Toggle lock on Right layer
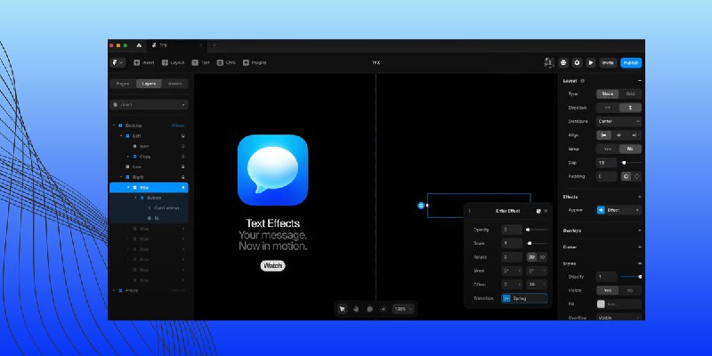This screenshot has width=712, height=356. [183, 177]
